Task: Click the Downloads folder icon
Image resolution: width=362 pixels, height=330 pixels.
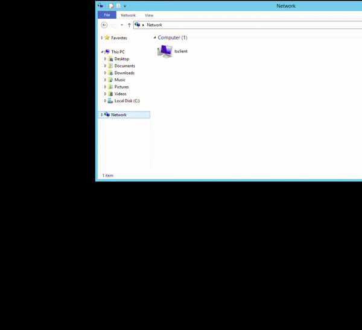Action: pyautogui.click(x=110, y=73)
